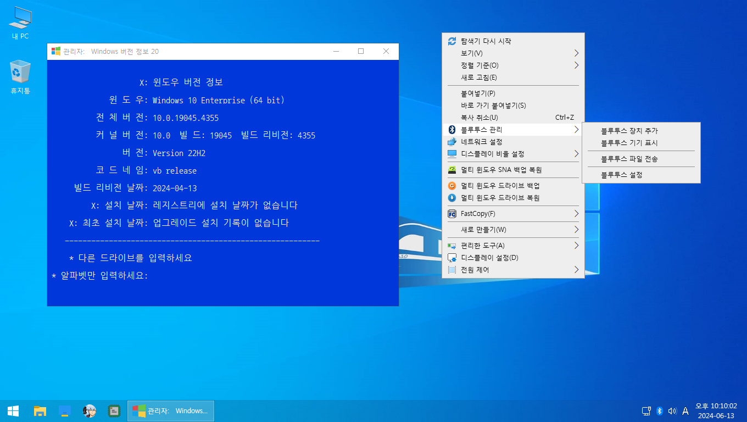This screenshot has width=747, height=422.
Task: Select the 휴지통 recycle bin icon
Action: click(20, 77)
